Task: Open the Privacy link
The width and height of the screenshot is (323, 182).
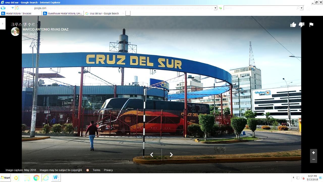Action: coord(108,170)
